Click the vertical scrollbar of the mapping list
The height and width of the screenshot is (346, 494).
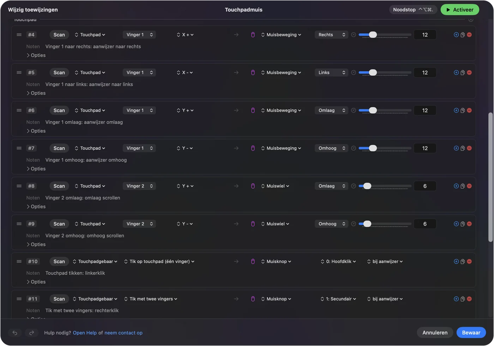point(490,177)
